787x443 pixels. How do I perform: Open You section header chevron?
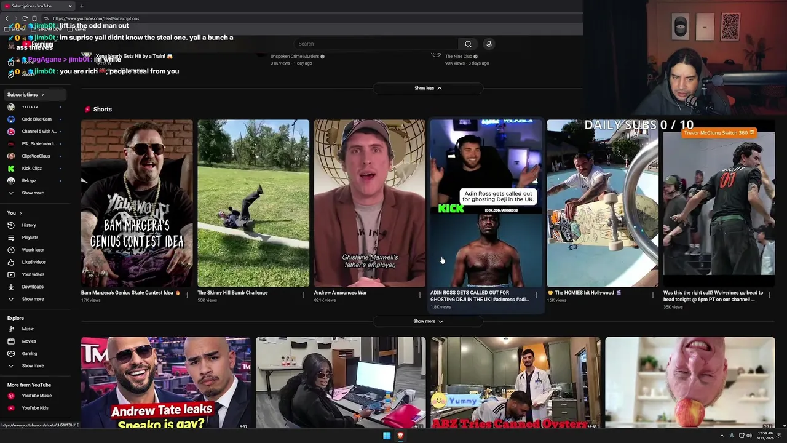(20, 213)
